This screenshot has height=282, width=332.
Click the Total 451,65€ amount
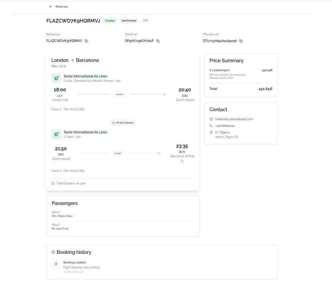point(265,89)
